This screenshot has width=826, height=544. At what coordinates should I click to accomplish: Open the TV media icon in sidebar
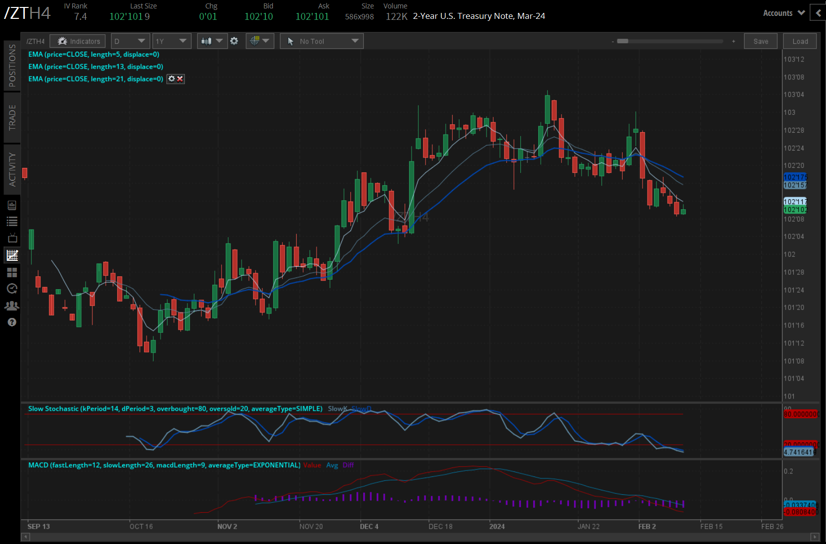(12, 238)
